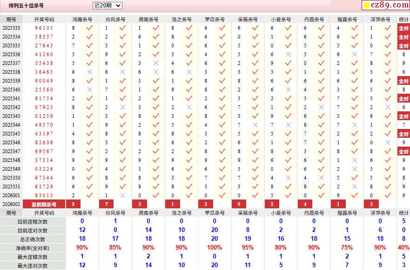Click the X mark for 周南杀号 in row 2025337

156,63
